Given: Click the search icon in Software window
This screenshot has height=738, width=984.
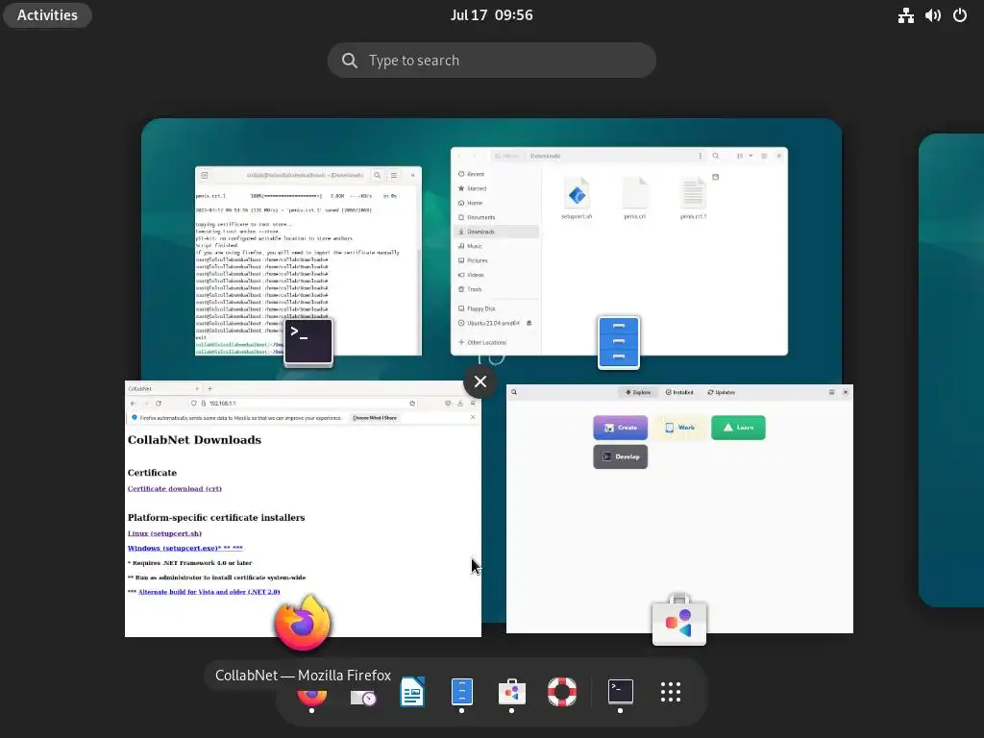Looking at the screenshot, I should (x=514, y=392).
